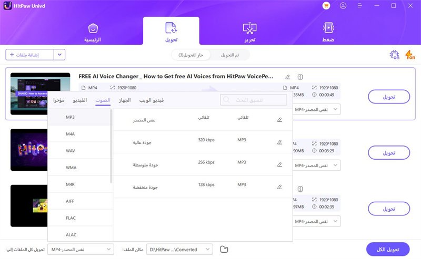The width and height of the screenshot is (421, 259).
Task: Select the FLAC format from list
Action: tap(71, 217)
